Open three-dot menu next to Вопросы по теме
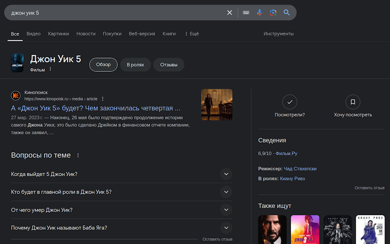 click(78, 155)
